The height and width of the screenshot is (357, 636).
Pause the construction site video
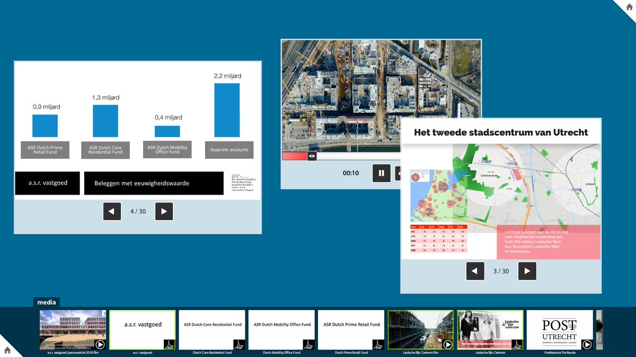[381, 173]
